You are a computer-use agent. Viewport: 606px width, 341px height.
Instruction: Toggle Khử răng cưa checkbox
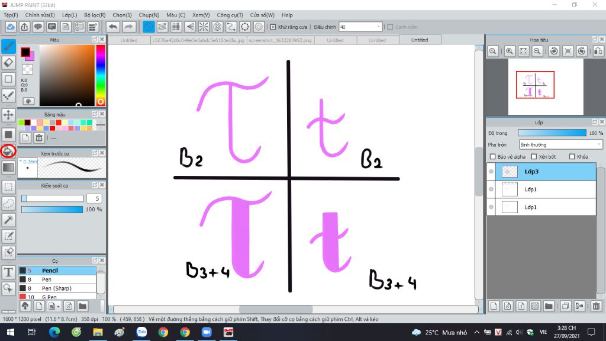coord(273,27)
